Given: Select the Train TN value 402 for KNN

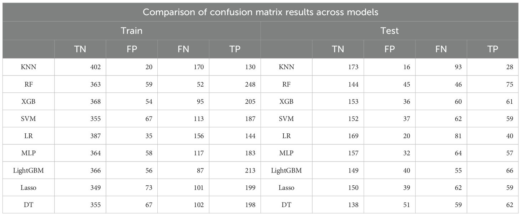Looking at the screenshot, I should pyautogui.click(x=95, y=67).
